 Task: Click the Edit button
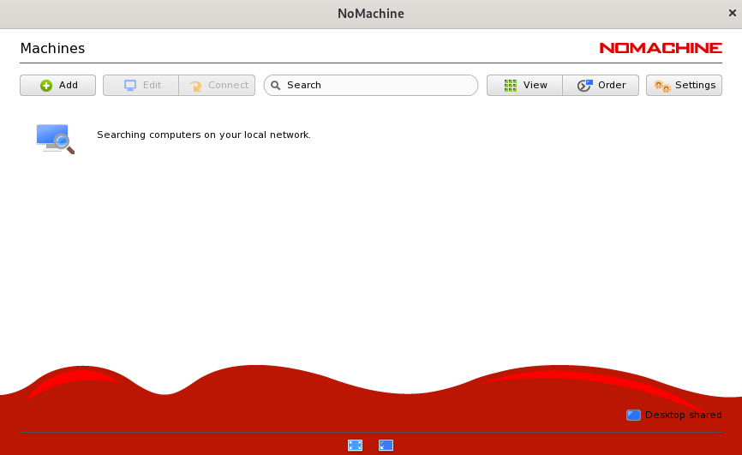point(141,85)
